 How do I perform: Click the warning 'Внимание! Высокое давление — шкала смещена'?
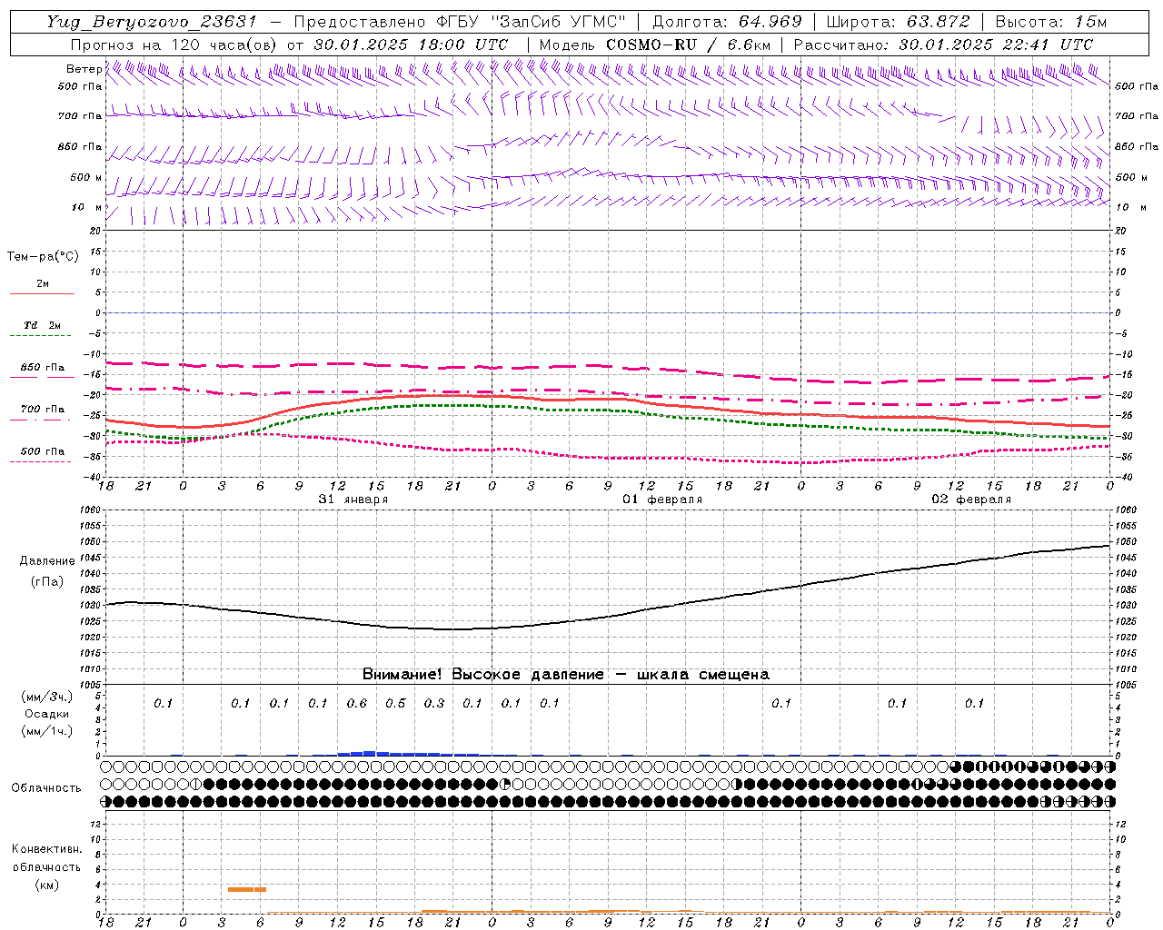point(565,675)
